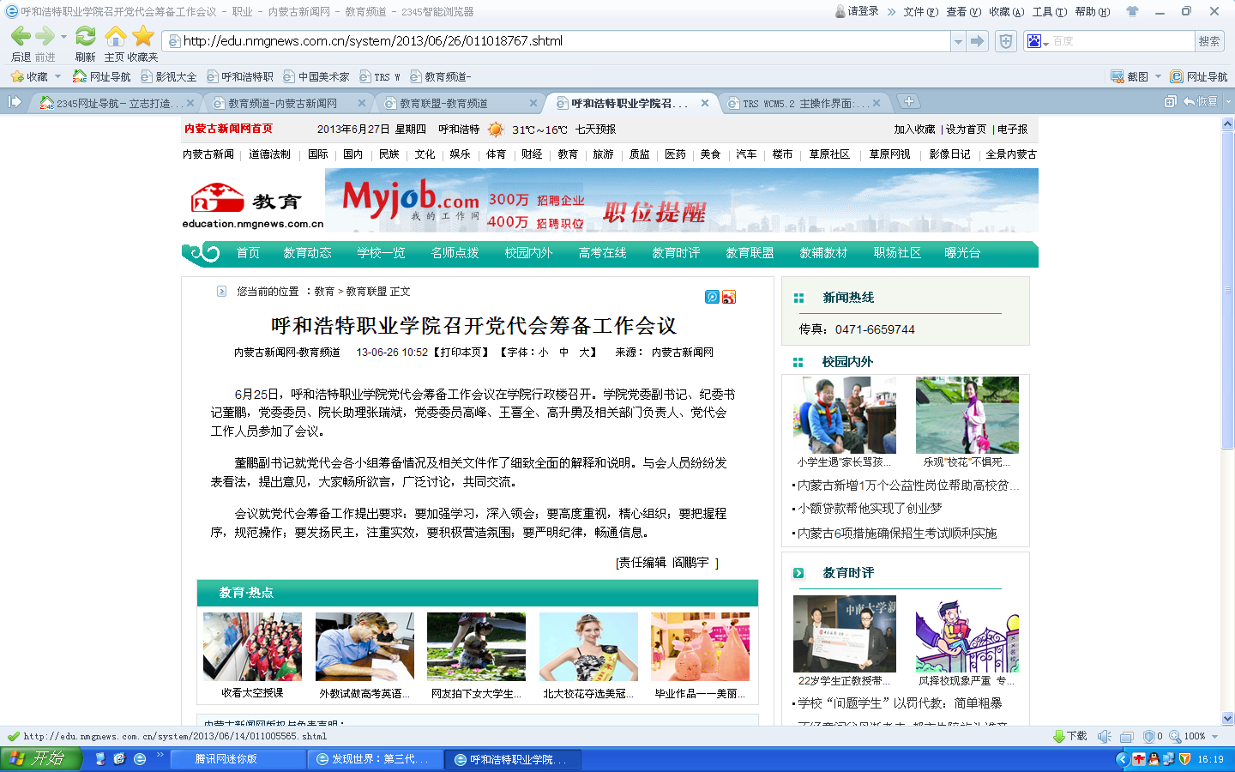
Task: Open the 工具(T) menu
Action: 1049,12
